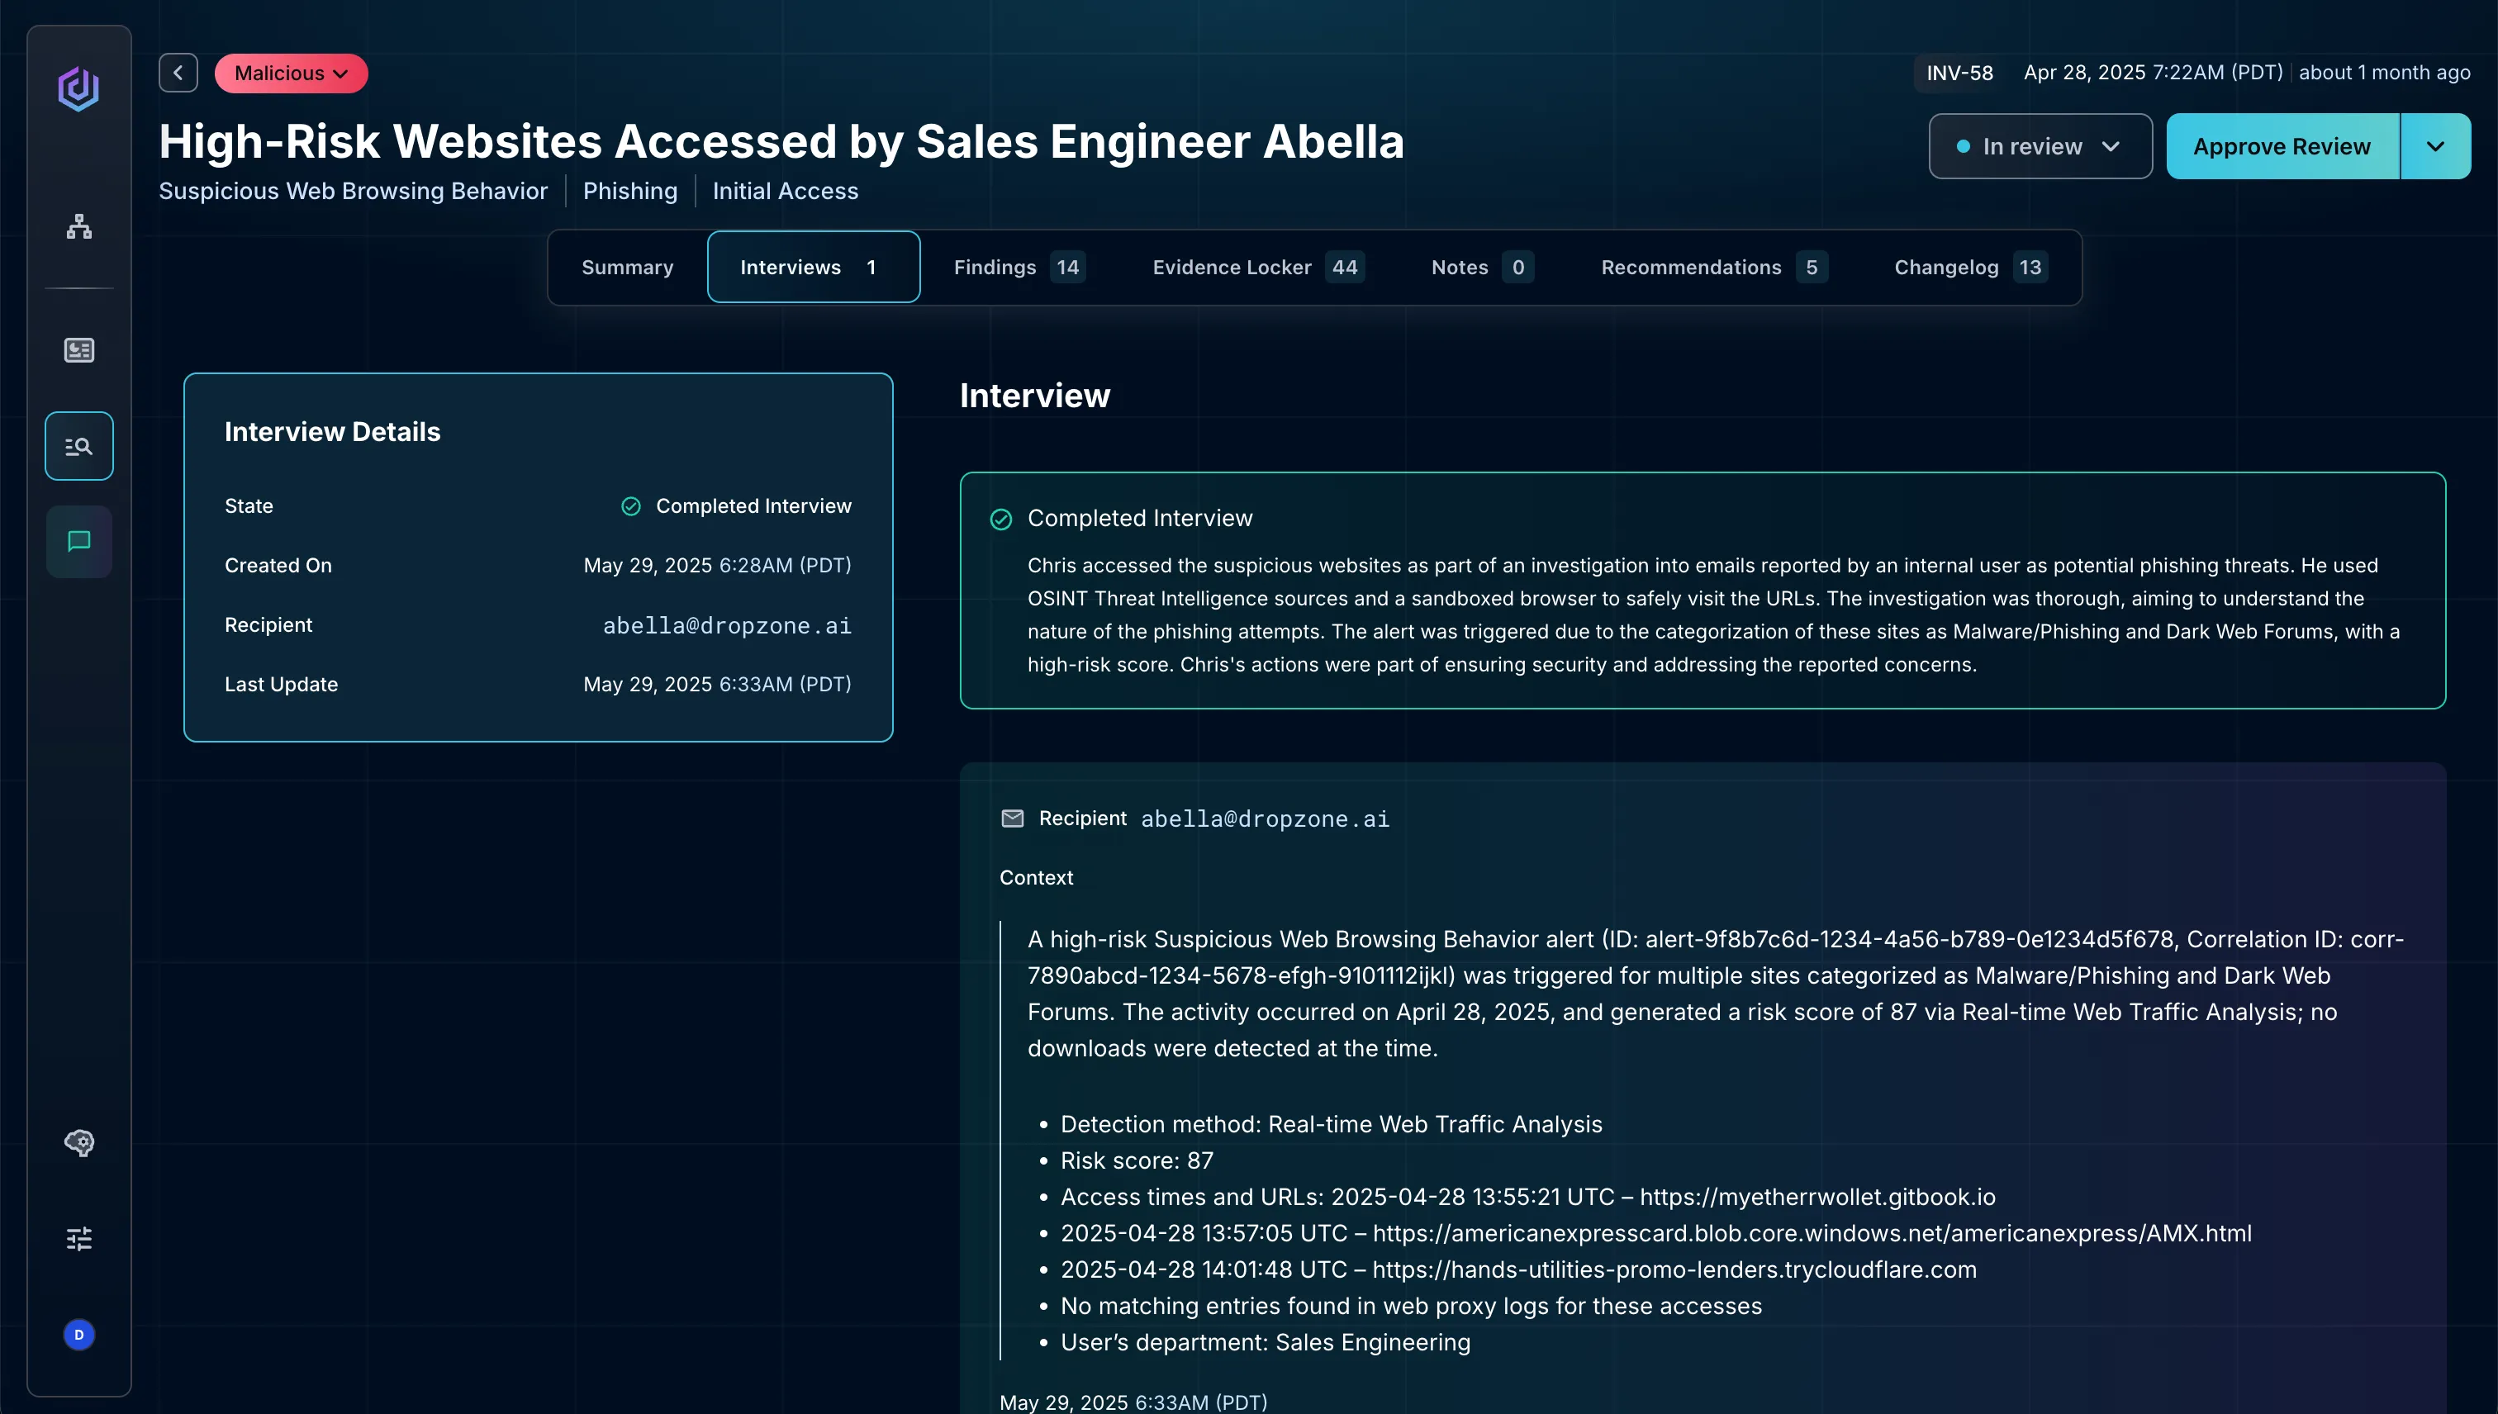Click the Approve Review button

[2282, 145]
